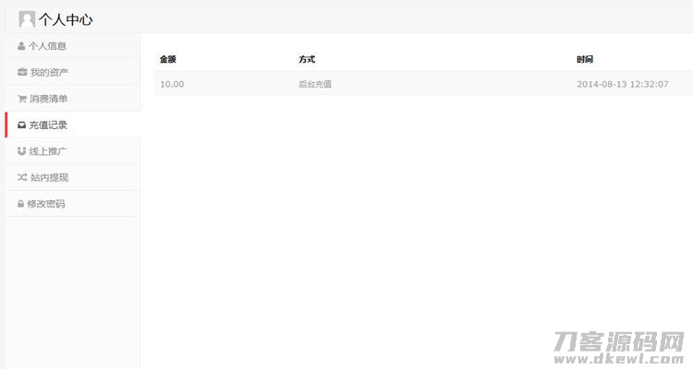Viewport: 693px width, 369px height.
Task: Click the inbox icon next to 充值记录
Action: click(21, 125)
